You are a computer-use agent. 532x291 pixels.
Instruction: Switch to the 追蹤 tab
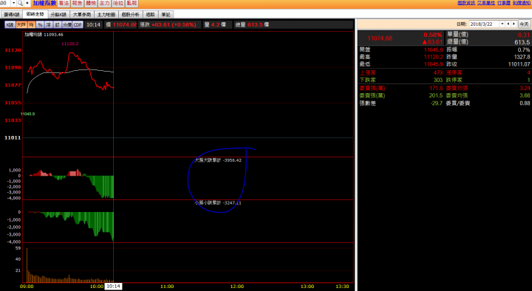point(150,15)
